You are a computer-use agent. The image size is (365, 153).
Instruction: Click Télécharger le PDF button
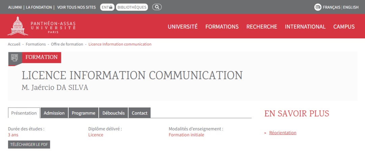(x=29, y=145)
